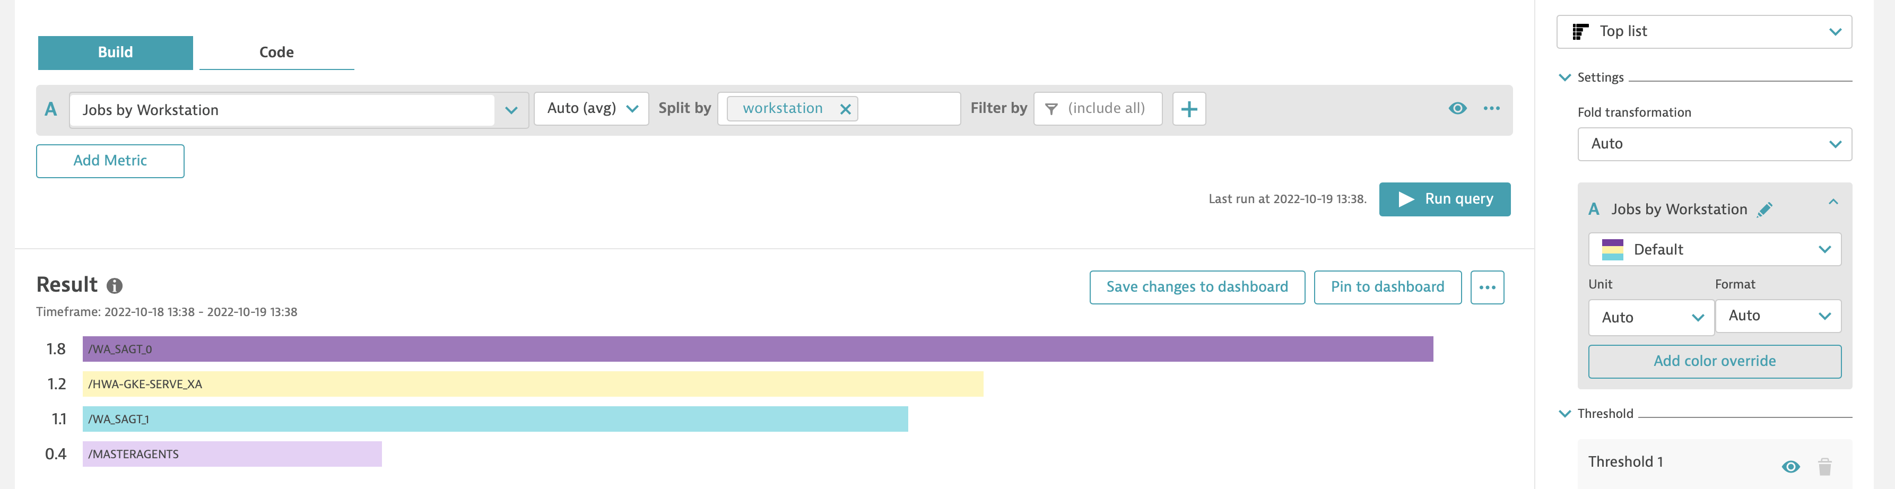
Task: Click the plus icon to add filter
Action: click(x=1188, y=109)
